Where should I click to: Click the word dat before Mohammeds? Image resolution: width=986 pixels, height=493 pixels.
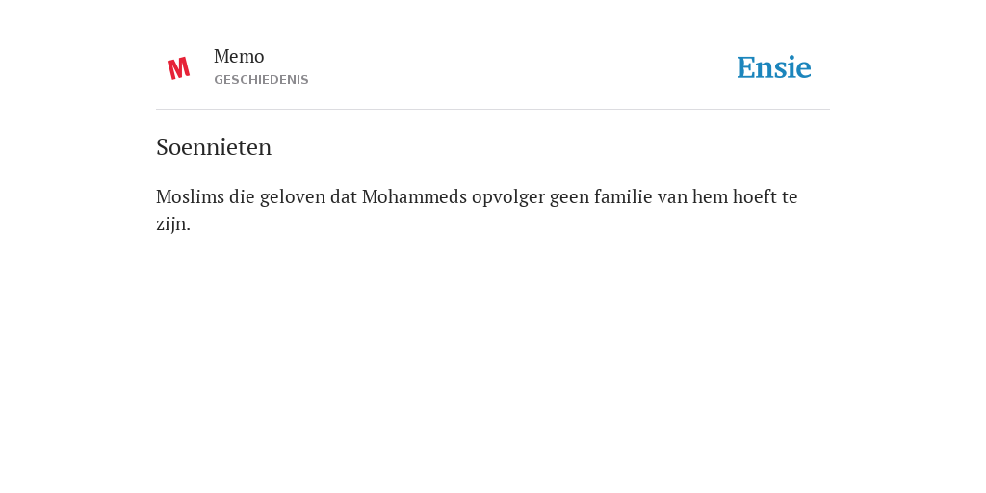point(344,196)
